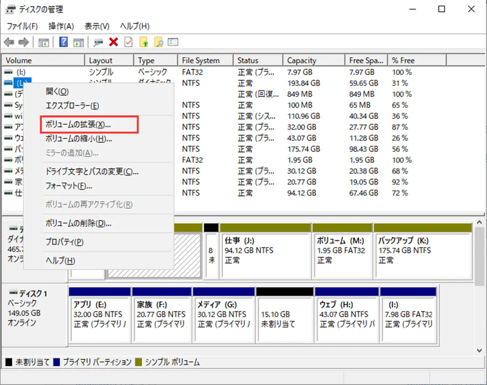This screenshot has width=487, height=385.
Task: Click the 正常 (シス... status cell
Action: (257, 116)
